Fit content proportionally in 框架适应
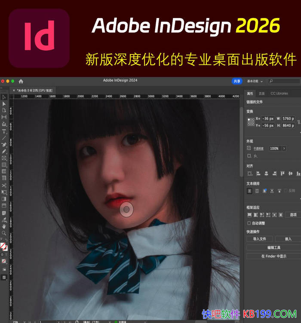Viewport: 301px width, 323px height. tap(256, 215)
